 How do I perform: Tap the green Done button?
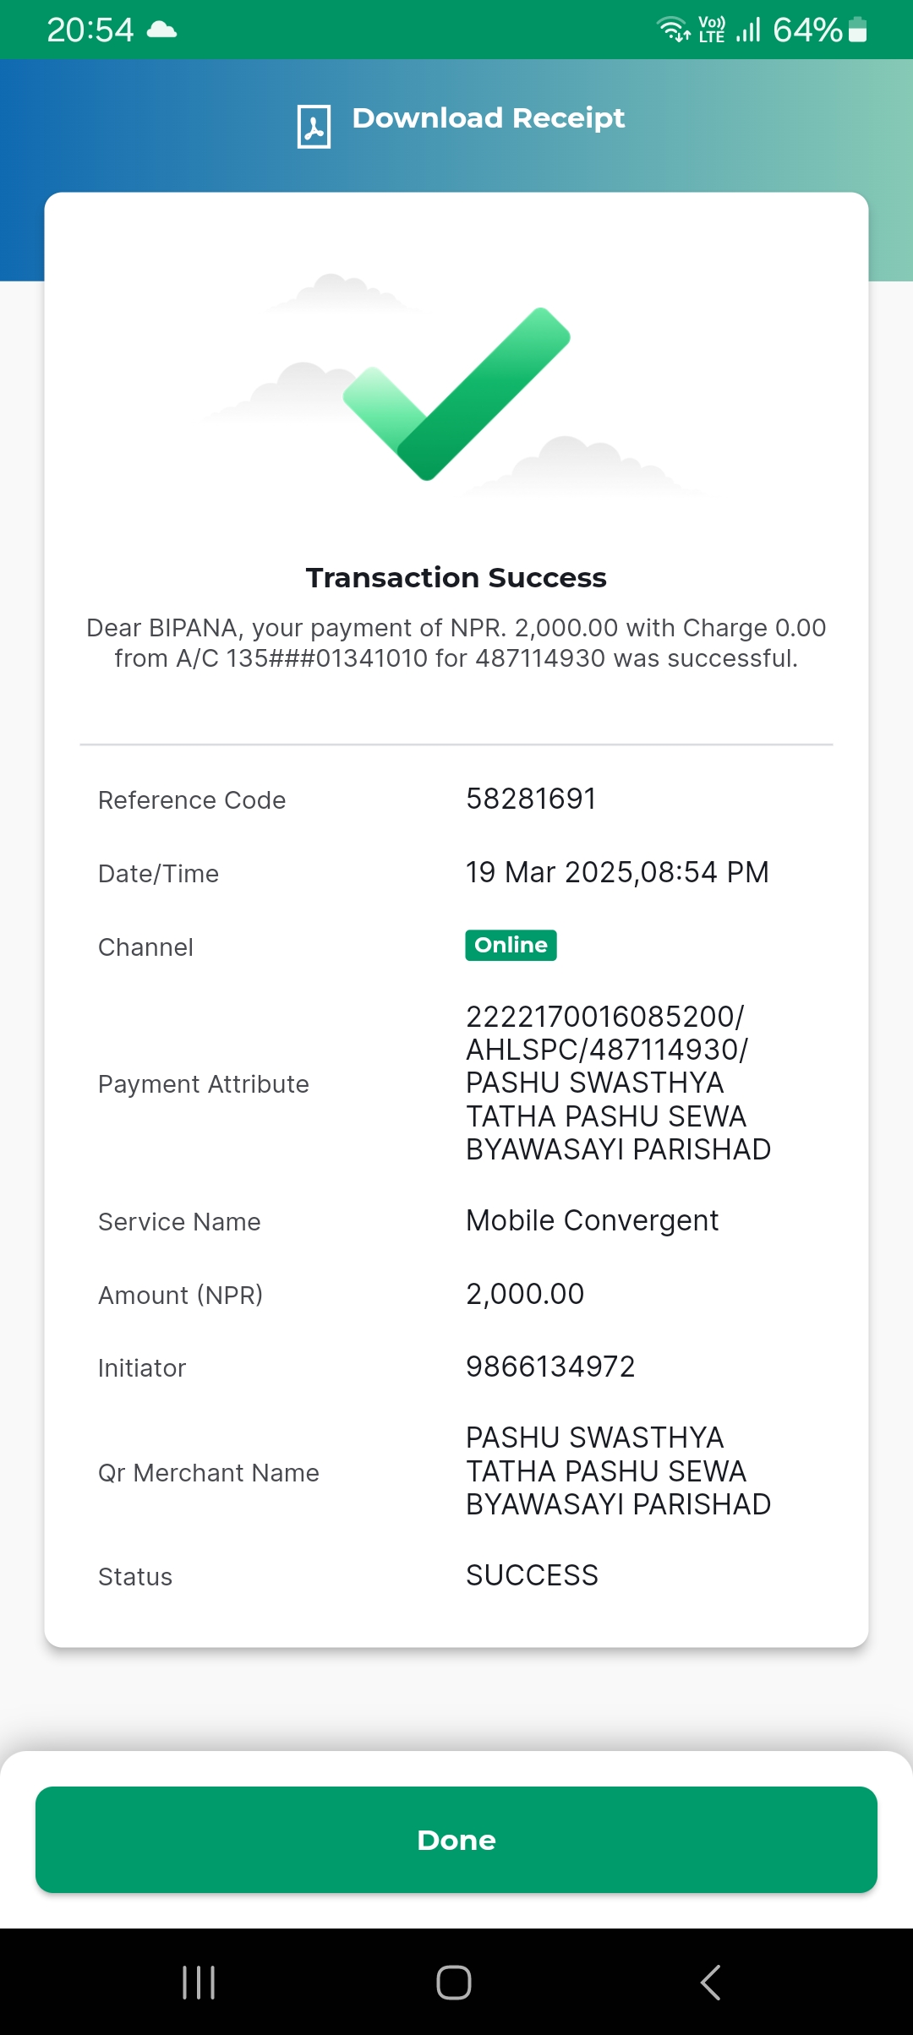[x=456, y=1840]
